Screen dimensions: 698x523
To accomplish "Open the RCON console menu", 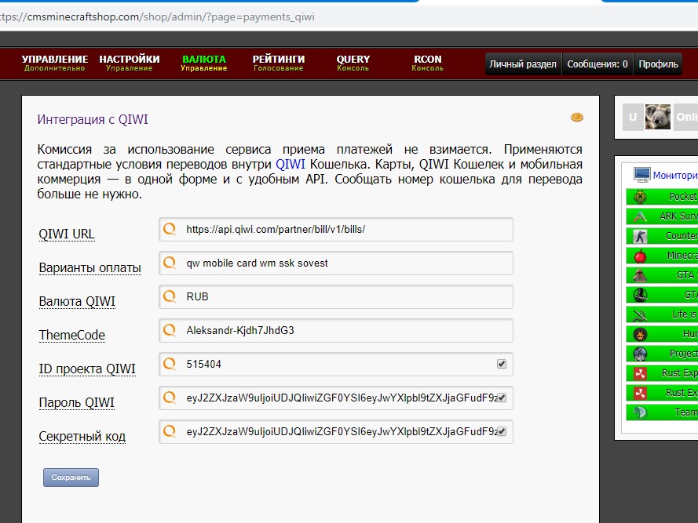I will pos(427,63).
